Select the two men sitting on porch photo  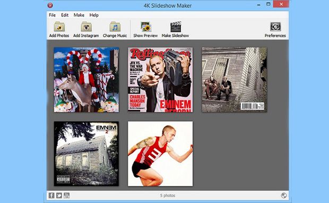[234, 80]
